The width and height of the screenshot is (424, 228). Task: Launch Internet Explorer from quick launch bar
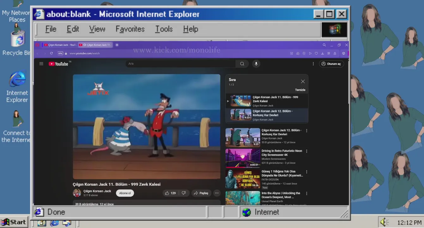coord(54,223)
